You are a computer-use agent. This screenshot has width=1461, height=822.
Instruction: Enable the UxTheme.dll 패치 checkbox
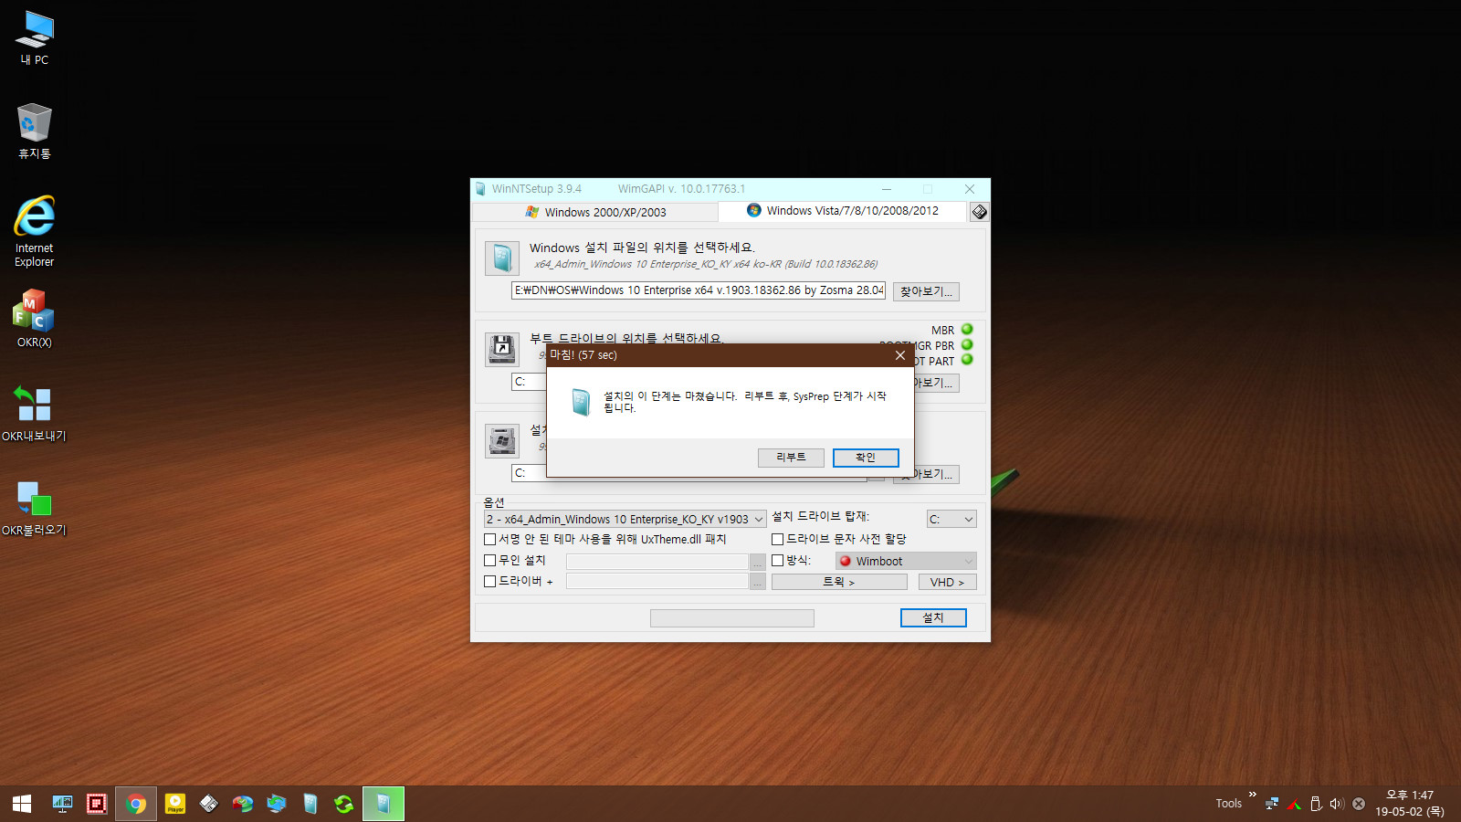pos(489,539)
